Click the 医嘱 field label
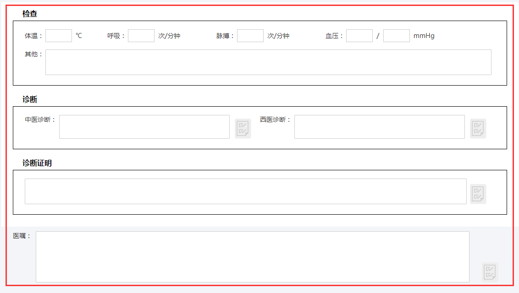This screenshot has height=293, width=519. click(22, 236)
